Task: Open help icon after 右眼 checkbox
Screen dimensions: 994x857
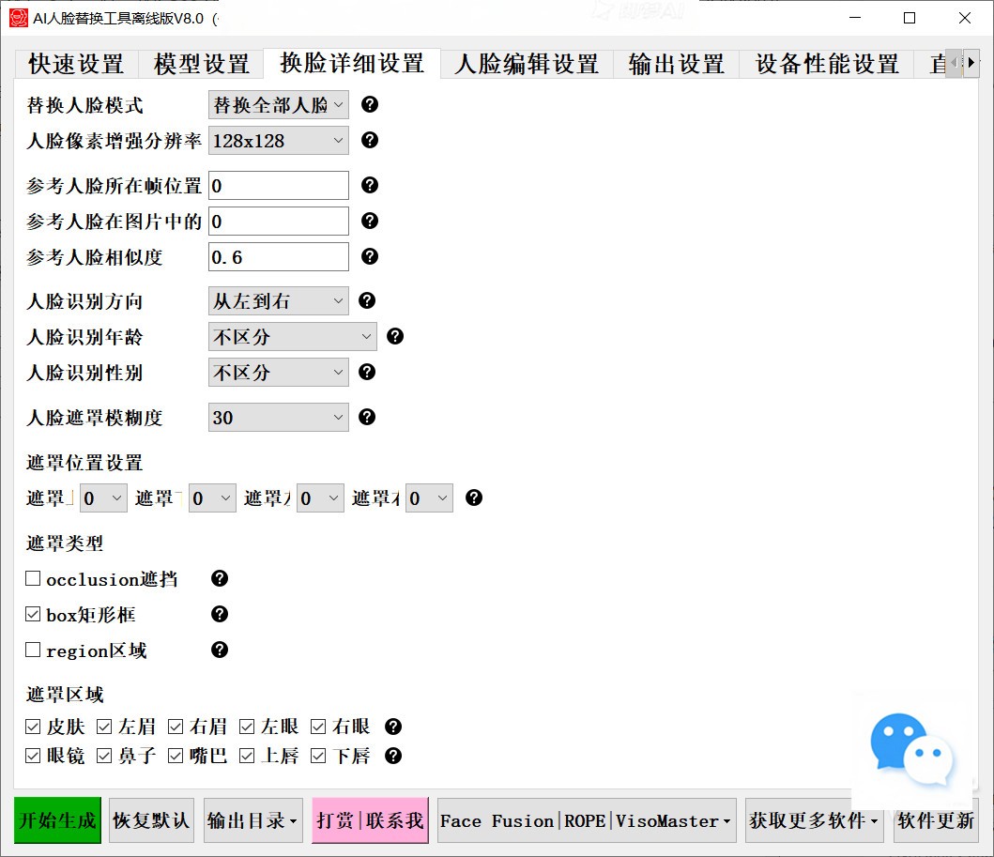Action: pyautogui.click(x=393, y=727)
